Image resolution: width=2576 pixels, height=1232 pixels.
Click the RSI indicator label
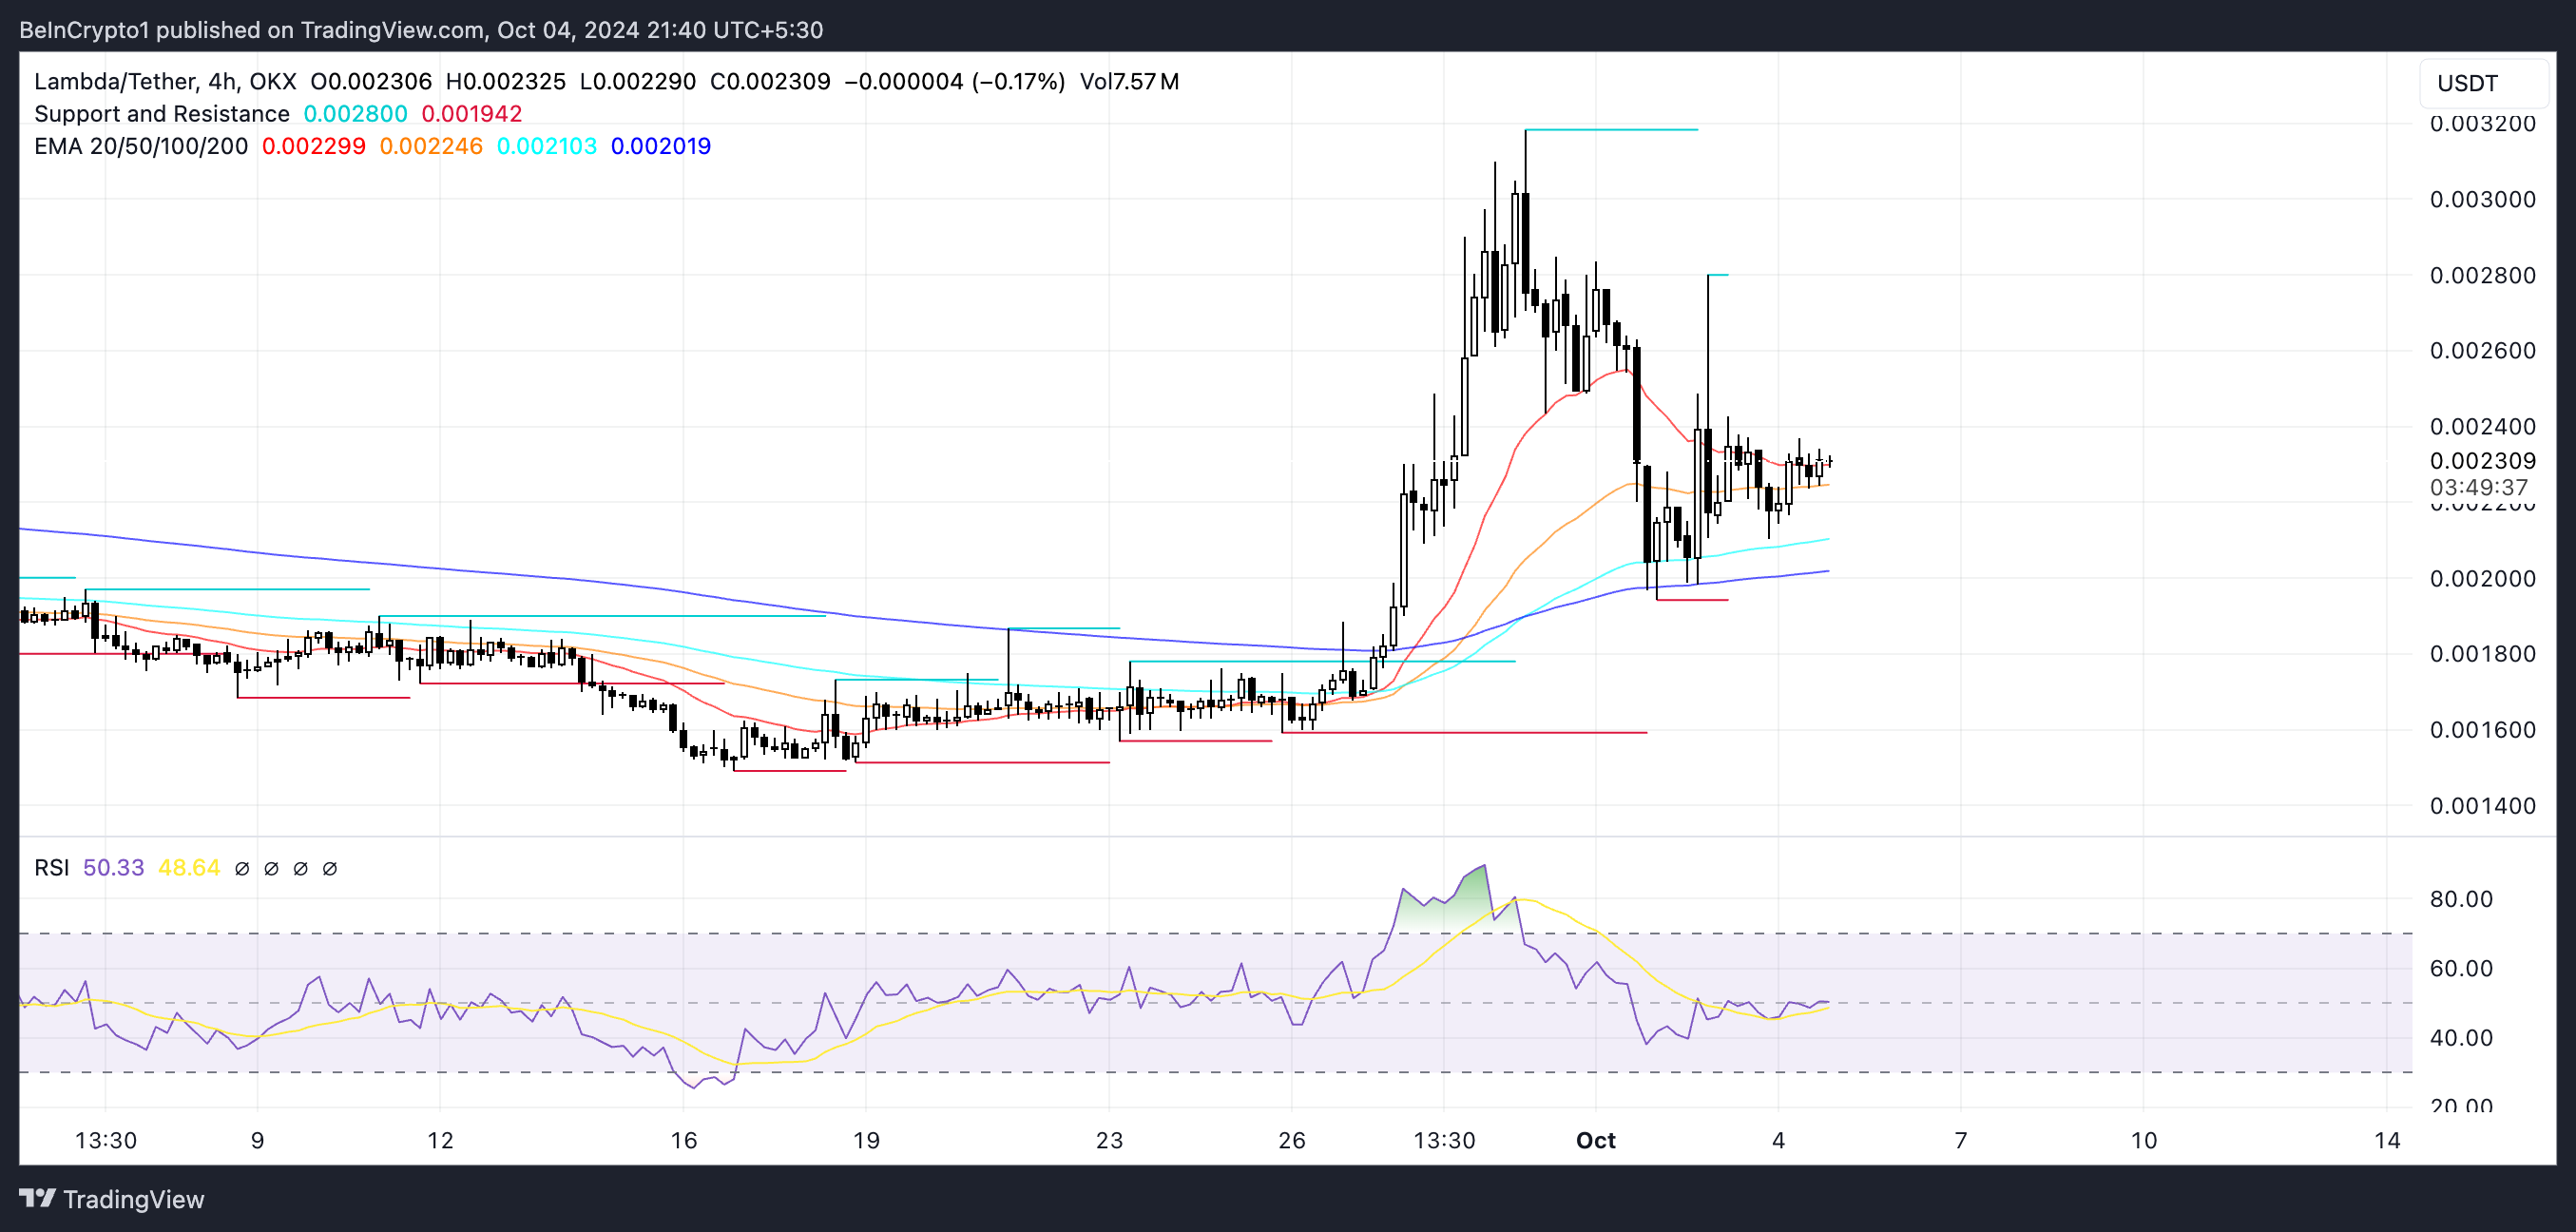[x=51, y=867]
